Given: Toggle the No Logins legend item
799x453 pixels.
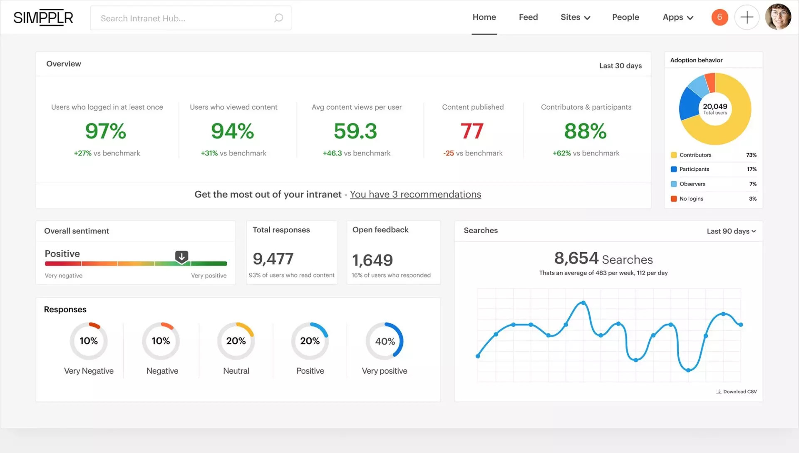Looking at the screenshot, I should pos(691,198).
